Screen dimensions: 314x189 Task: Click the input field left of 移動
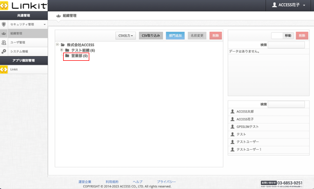pyautogui.click(x=277, y=36)
